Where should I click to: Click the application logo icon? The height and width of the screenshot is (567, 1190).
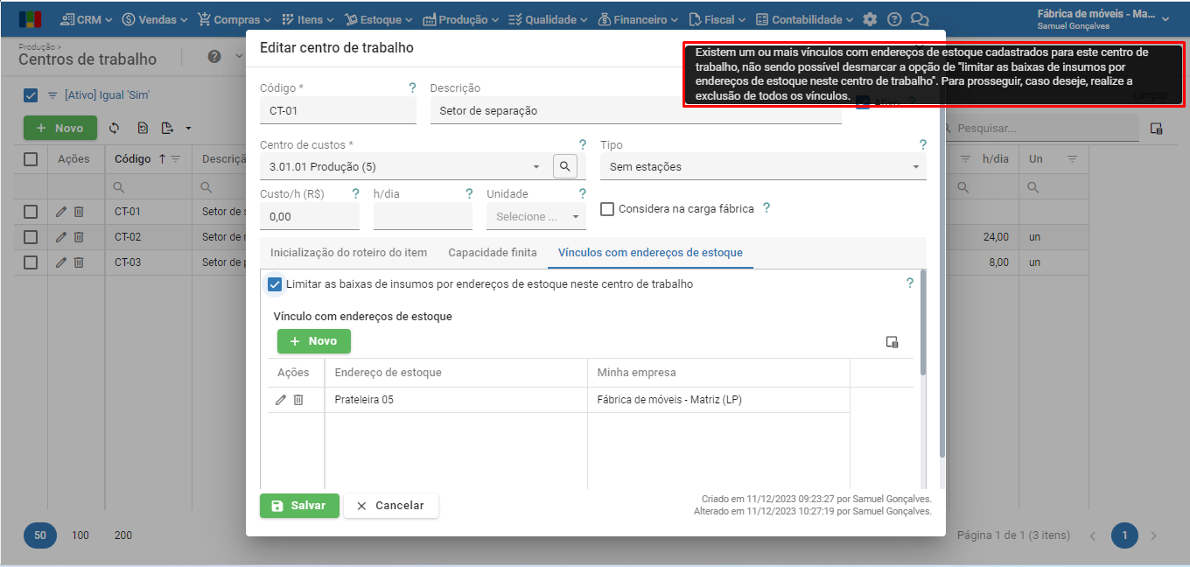tap(31, 19)
